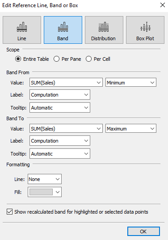Viewport: 168px width, 240px height.
Task: Select the Entire Table scope option
Action: tap(18, 59)
